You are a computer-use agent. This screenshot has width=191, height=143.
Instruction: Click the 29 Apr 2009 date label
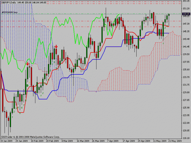tap(144, 141)
